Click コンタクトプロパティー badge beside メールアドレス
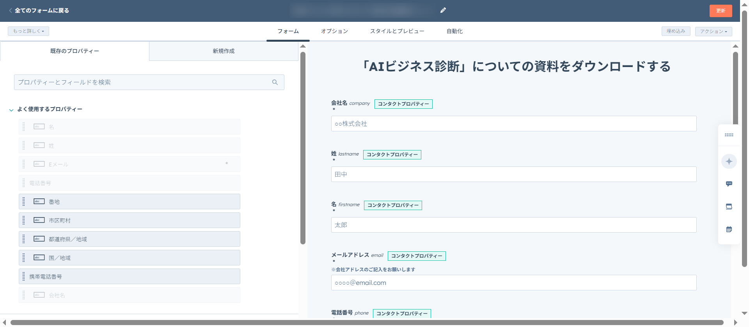Image resolution: width=749 pixels, height=327 pixels. (x=417, y=256)
